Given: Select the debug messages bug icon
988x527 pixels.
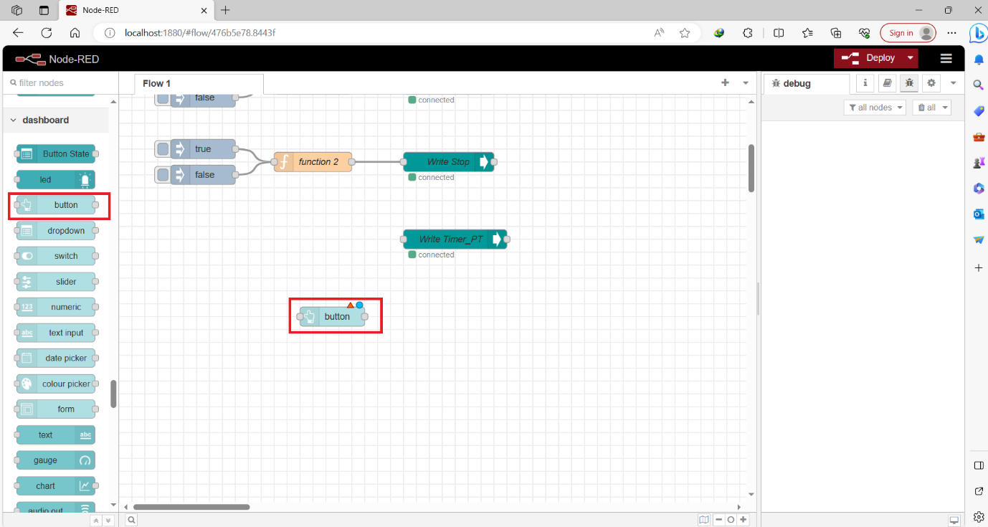Looking at the screenshot, I should tap(908, 83).
